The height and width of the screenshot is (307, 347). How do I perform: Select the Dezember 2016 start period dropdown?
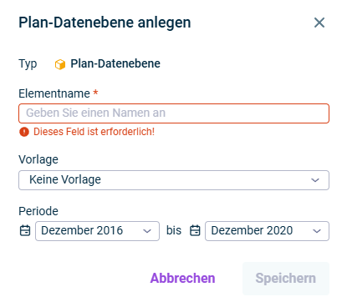[97, 231]
